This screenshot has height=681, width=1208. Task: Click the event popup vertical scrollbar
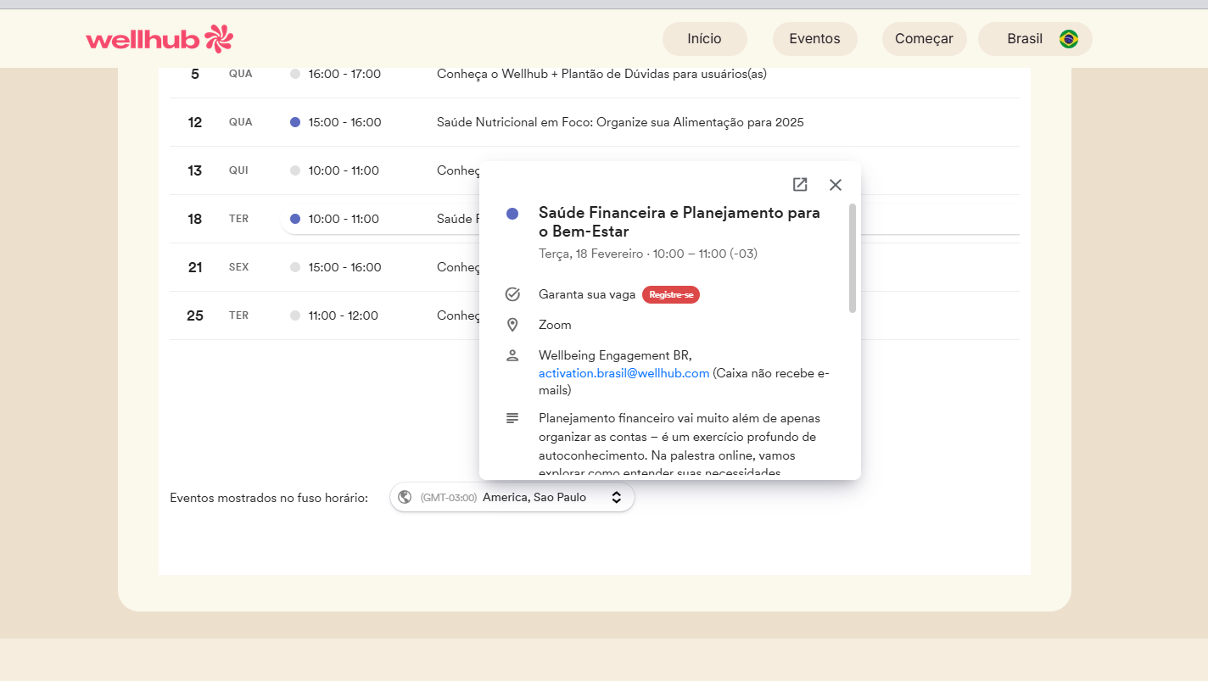pos(853,258)
